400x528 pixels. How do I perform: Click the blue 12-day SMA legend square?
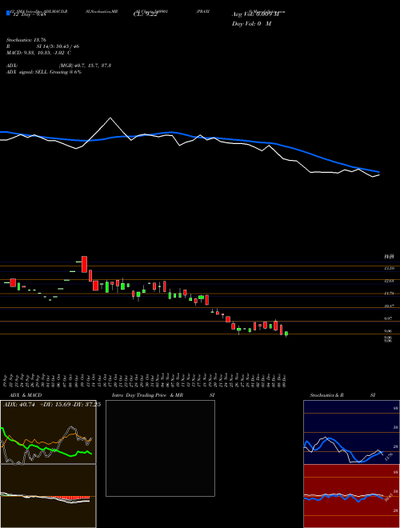(x=8, y=14)
